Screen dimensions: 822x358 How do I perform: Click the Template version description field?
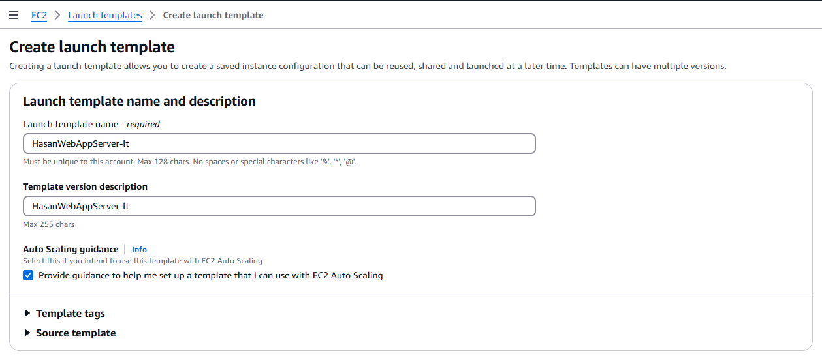pos(279,206)
